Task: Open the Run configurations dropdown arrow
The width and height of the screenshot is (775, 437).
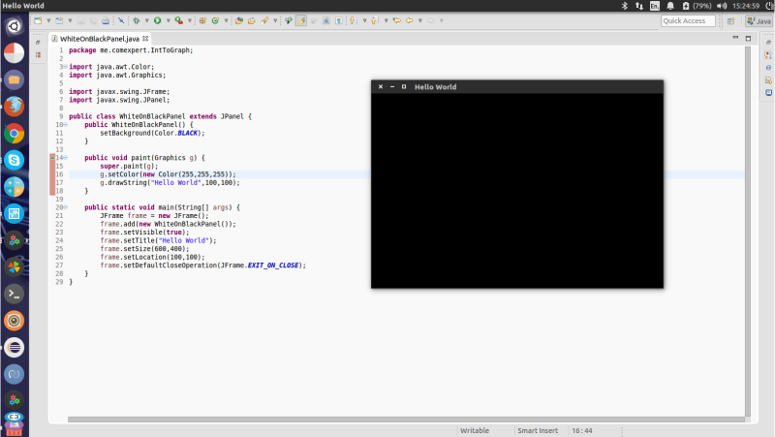Action: tap(168, 20)
